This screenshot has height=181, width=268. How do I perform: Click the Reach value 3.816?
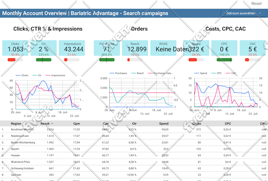click(50, 129)
